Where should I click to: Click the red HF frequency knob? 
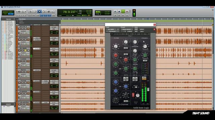coord(126,60)
